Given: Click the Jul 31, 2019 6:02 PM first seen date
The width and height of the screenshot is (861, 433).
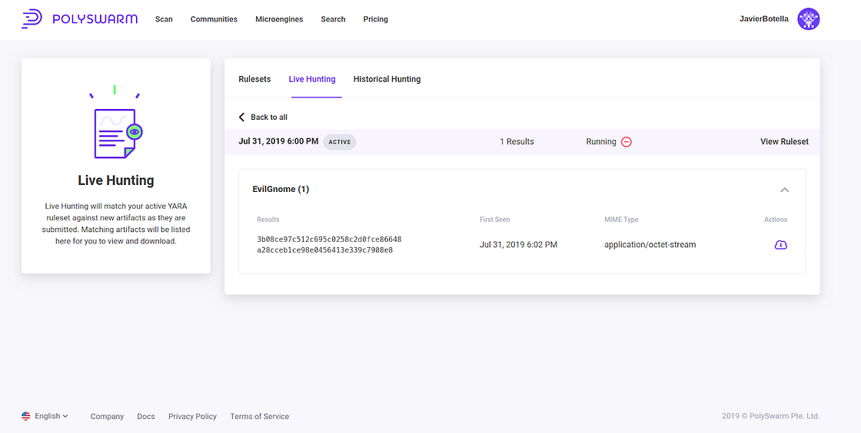Looking at the screenshot, I should [x=518, y=244].
